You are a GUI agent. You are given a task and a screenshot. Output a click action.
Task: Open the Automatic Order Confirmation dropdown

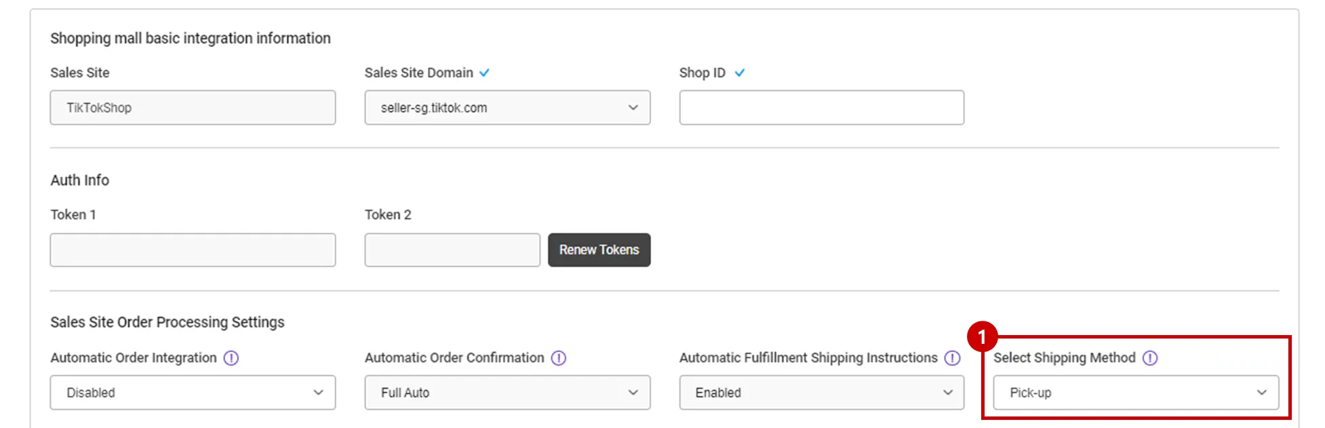click(x=507, y=393)
